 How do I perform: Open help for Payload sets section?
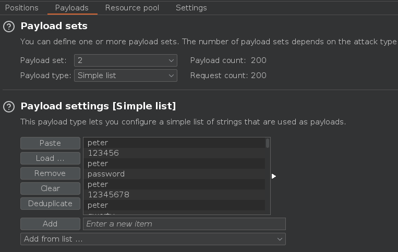click(x=9, y=26)
